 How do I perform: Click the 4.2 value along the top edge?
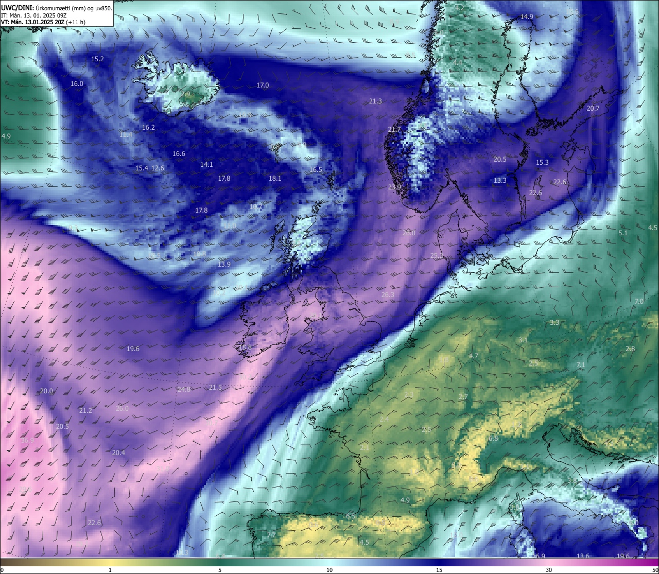[x=459, y=8]
